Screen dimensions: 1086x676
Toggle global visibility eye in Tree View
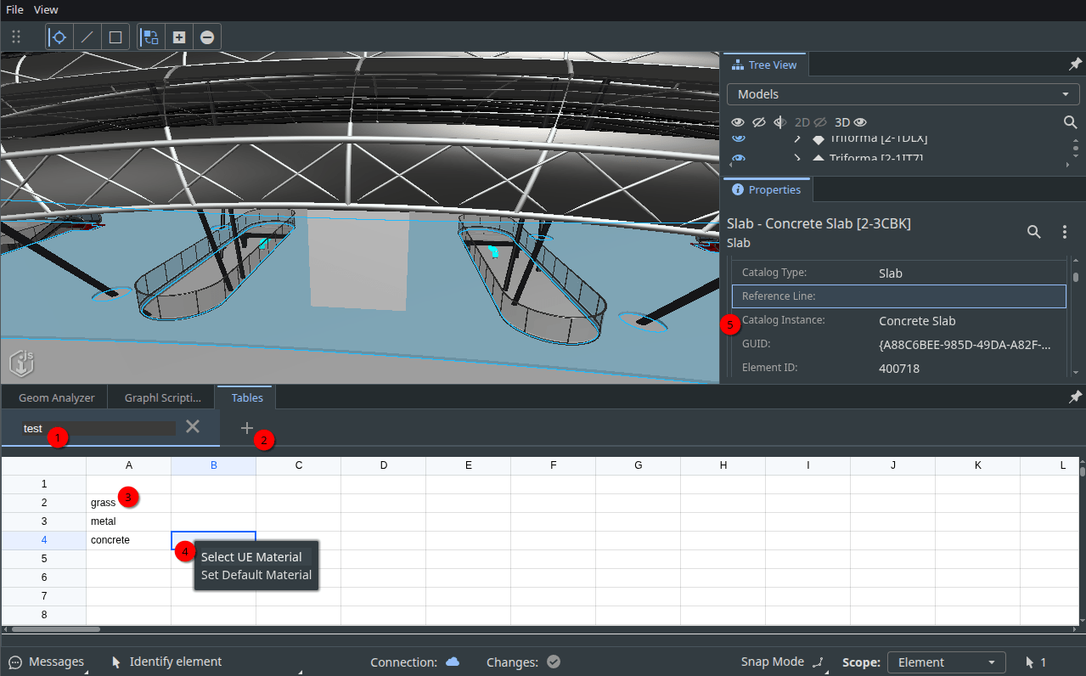[x=738, y=121]
